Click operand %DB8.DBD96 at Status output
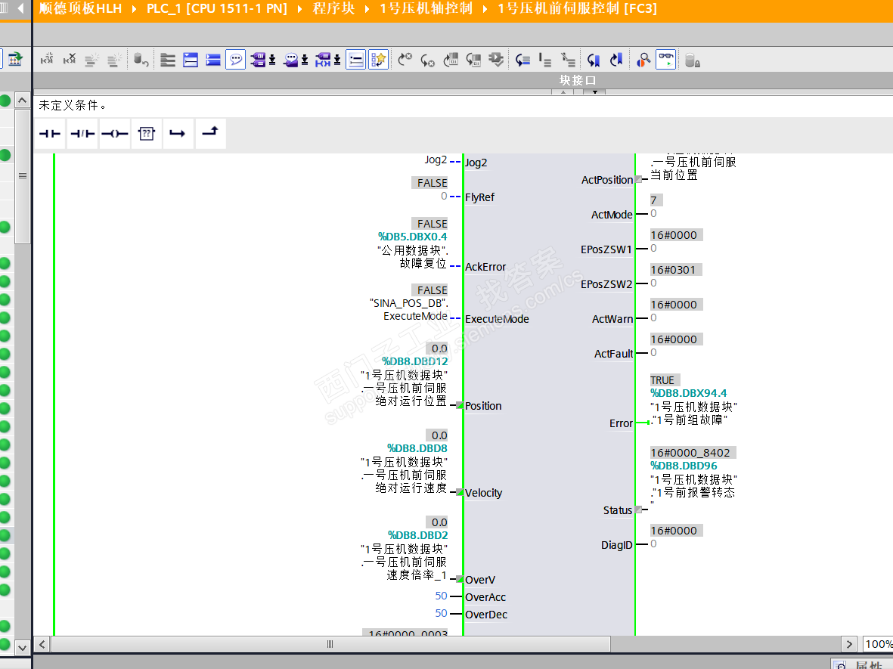The width and height of the screenshot is (893, 669). (x=684, y=466)
